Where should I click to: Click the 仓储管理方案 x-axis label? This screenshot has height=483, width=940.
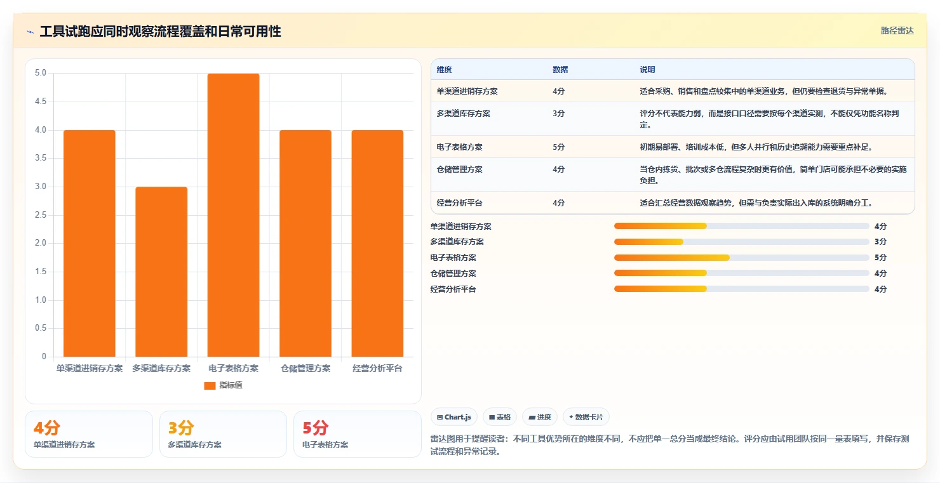point(305,368)
